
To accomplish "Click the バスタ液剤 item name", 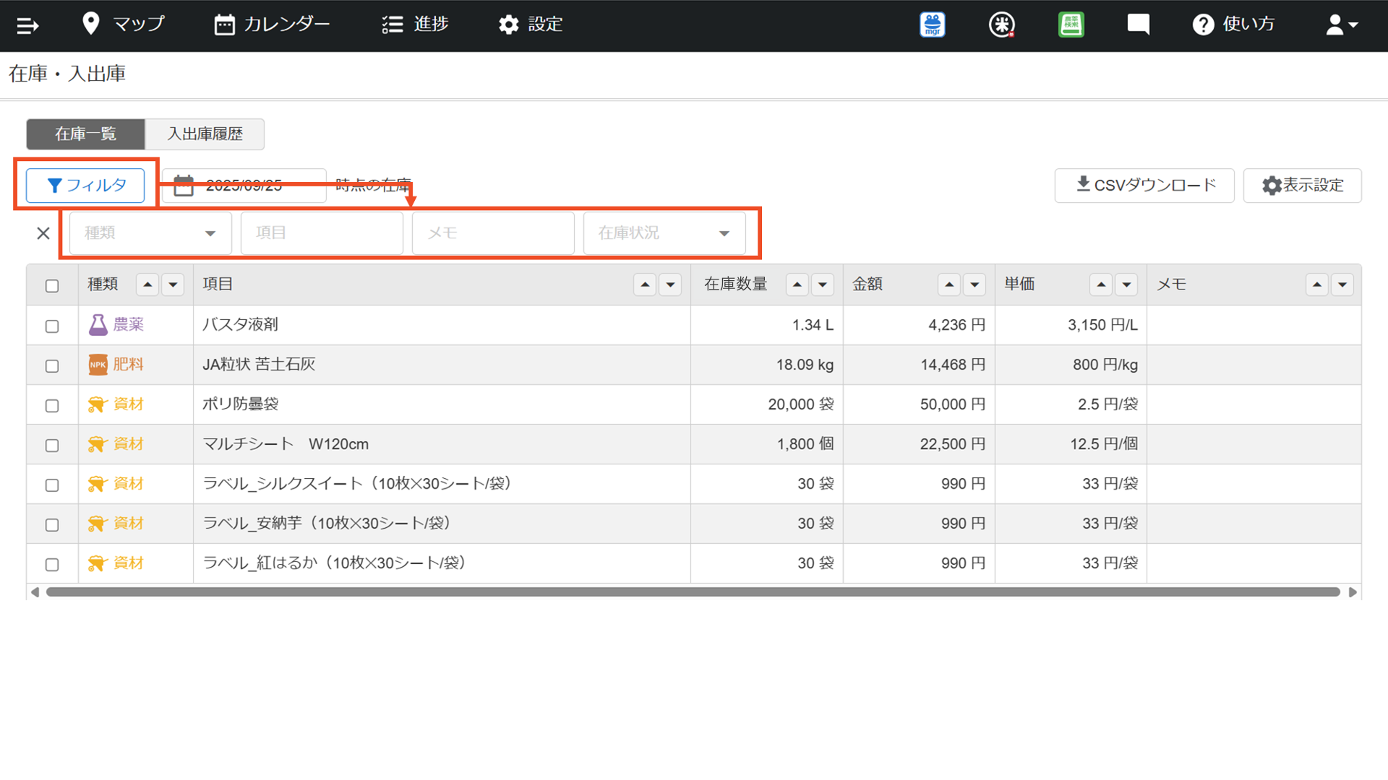I will pyautogui.click(x=241, y=325).
